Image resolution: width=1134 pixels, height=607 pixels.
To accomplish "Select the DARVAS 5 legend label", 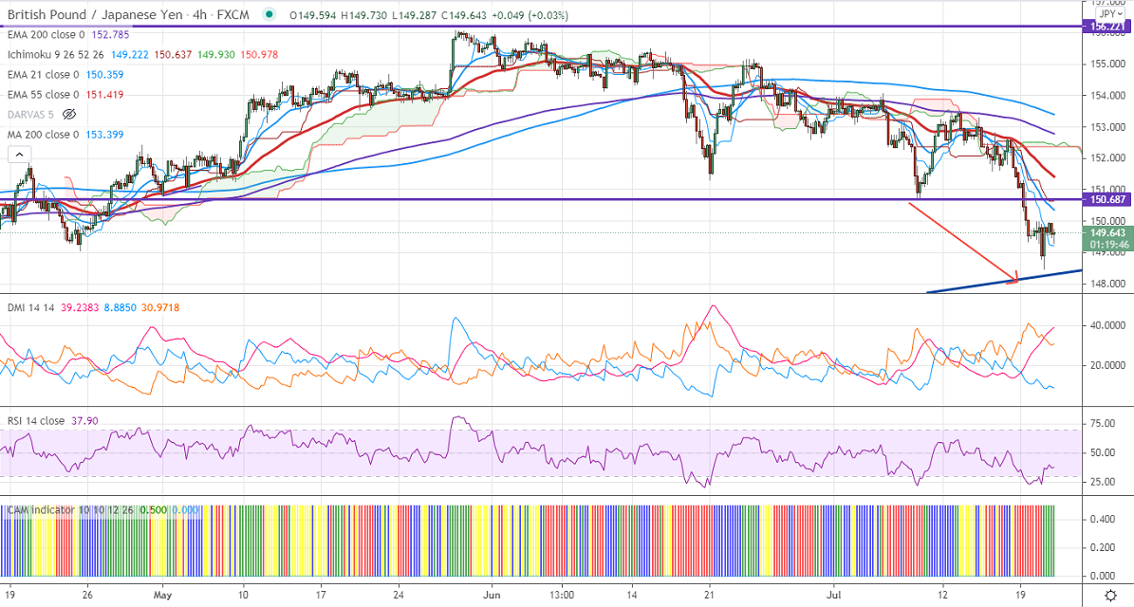I will 31,114.
